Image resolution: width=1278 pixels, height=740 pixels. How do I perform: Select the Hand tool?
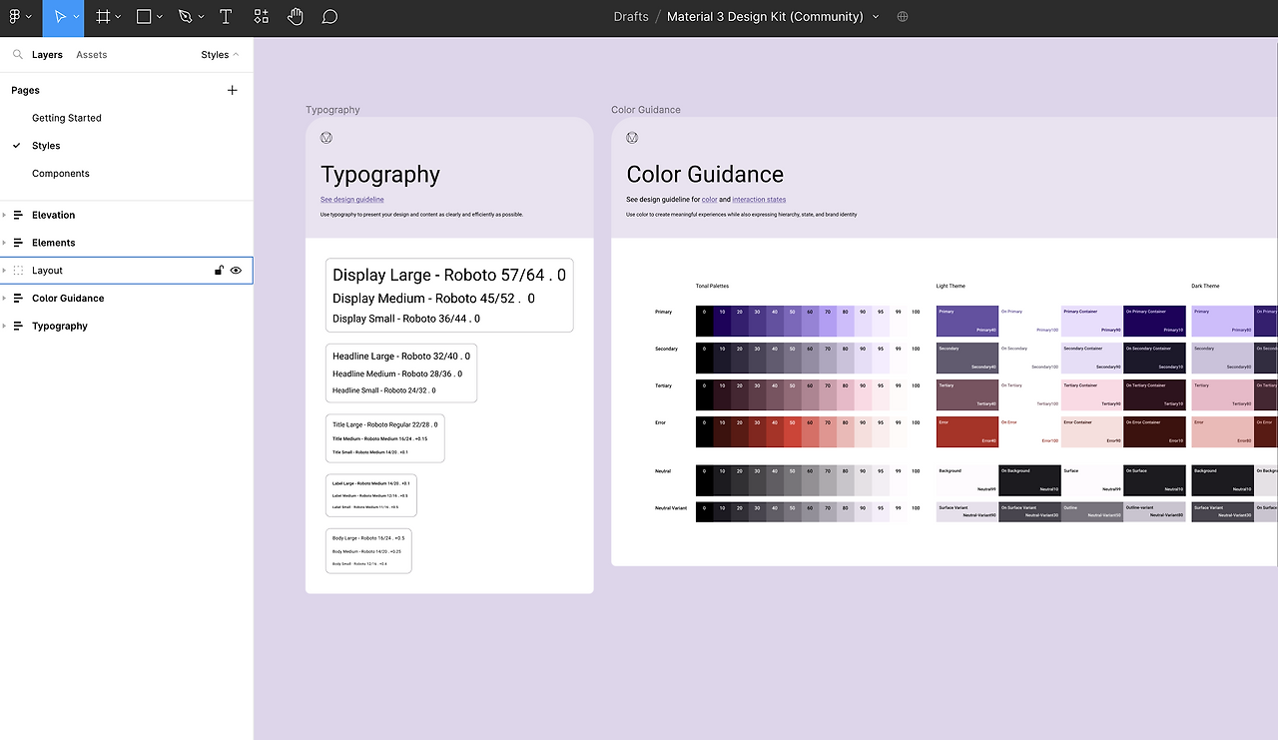pyautogui.click(x=296, y=17)
